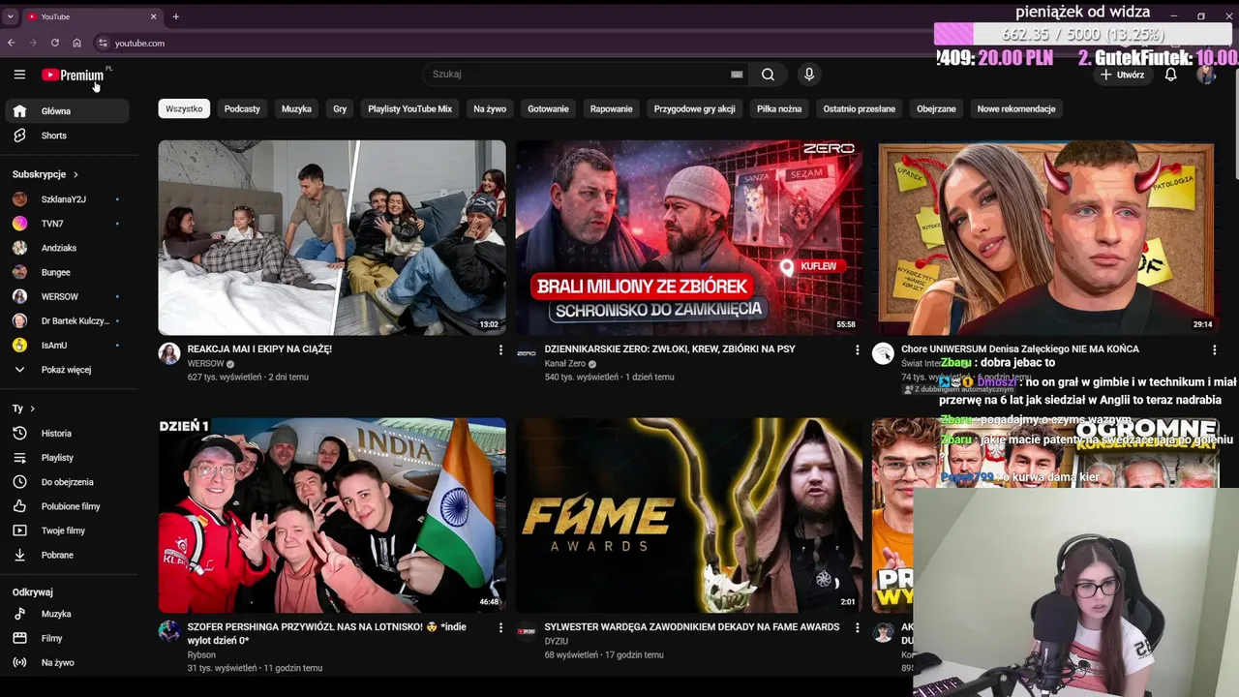Open the Utwórz create menu
The width and height of the screenshot is (1239, 697).
tap(1123, 75)
